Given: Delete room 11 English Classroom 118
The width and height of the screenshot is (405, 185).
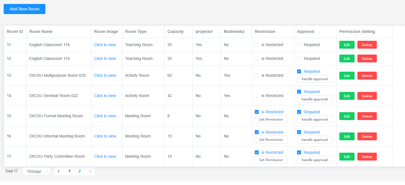Looking at the screenshot, I should (367, 45).
